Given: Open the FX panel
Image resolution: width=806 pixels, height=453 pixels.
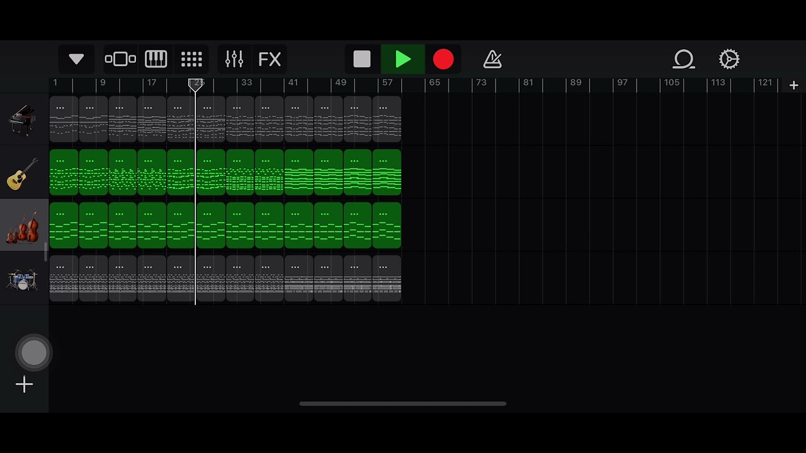Looking at the screenshot, I should [x=270, y=59].
